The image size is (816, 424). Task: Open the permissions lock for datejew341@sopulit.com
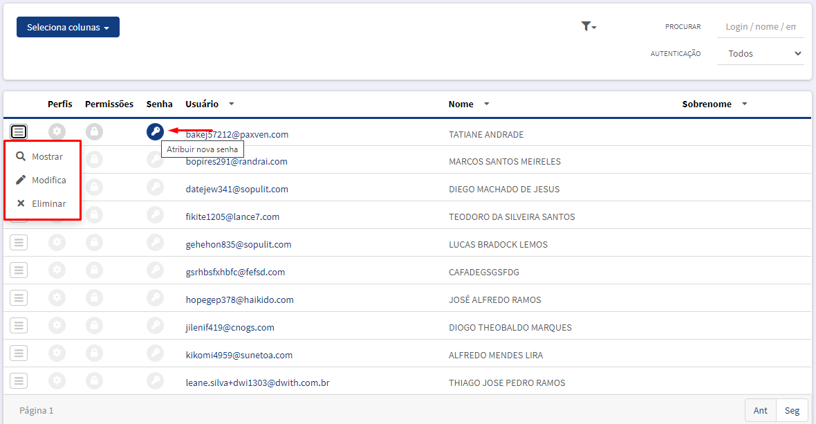(94, 187)
